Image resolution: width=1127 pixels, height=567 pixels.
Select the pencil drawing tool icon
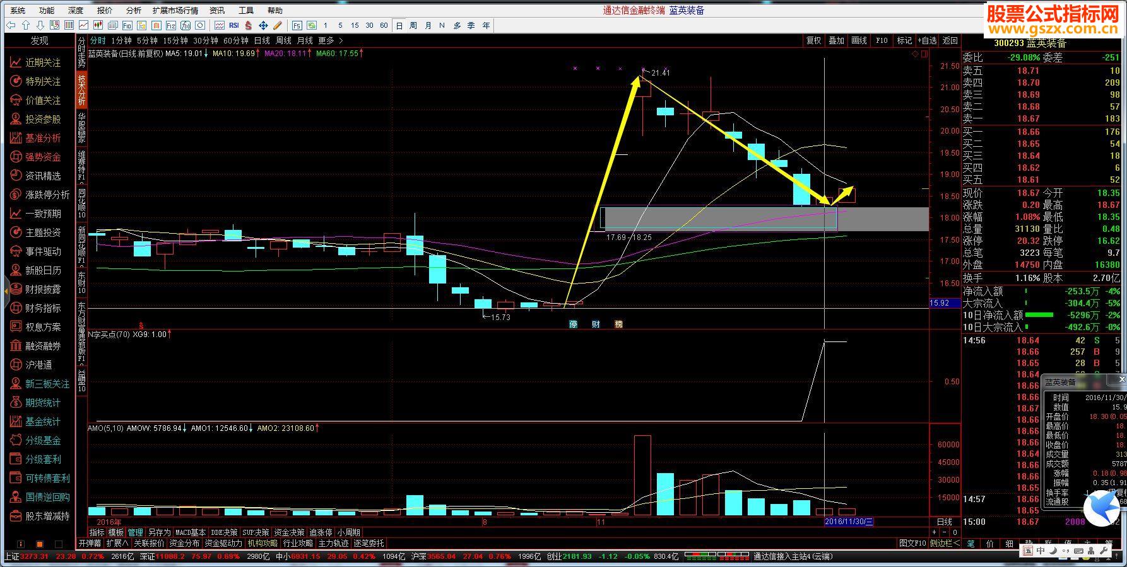278,25
